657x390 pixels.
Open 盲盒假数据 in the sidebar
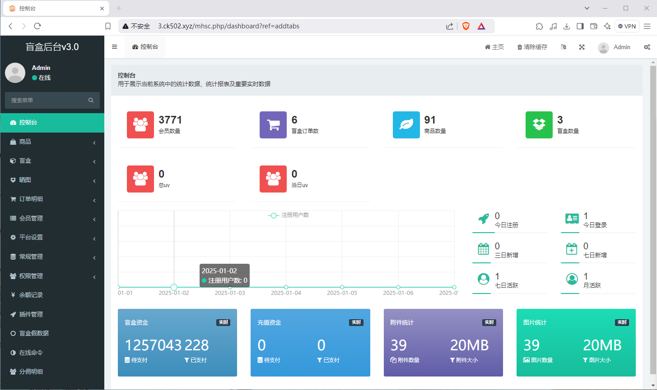[x=52, y=334]
